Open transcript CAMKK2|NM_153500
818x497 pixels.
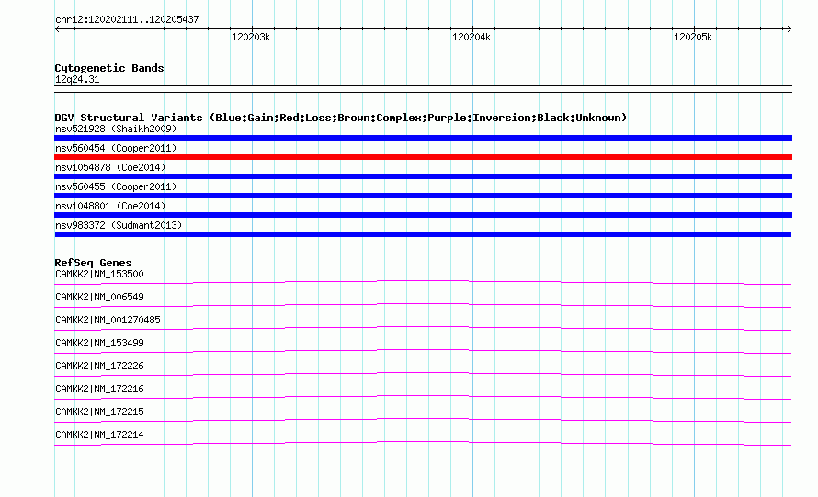pos(99,275)
